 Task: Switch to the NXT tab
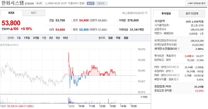click(34, 13)
